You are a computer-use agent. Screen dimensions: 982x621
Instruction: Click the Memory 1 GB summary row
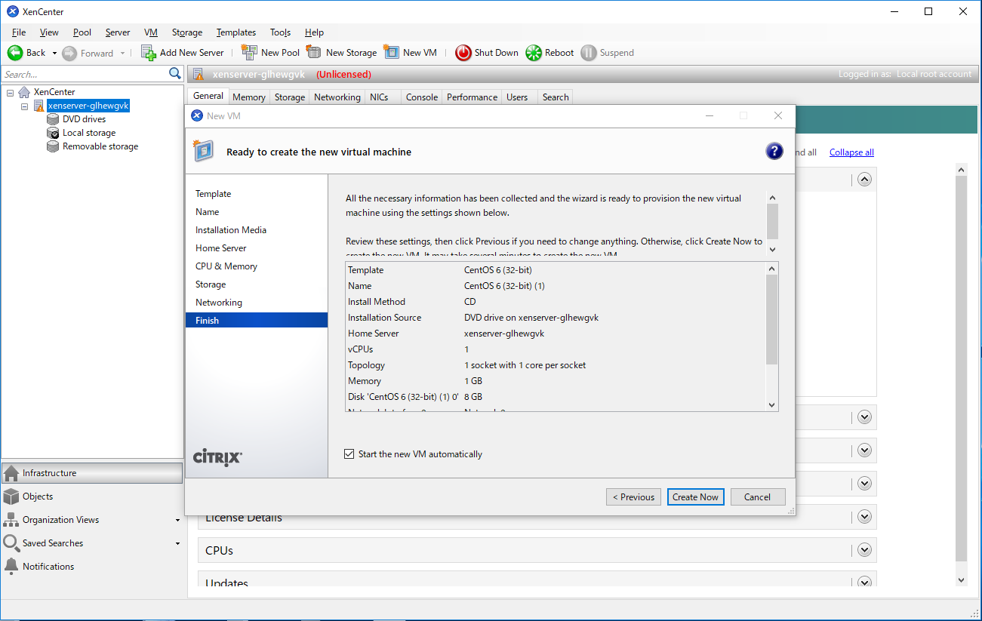[x=555, y=381]
